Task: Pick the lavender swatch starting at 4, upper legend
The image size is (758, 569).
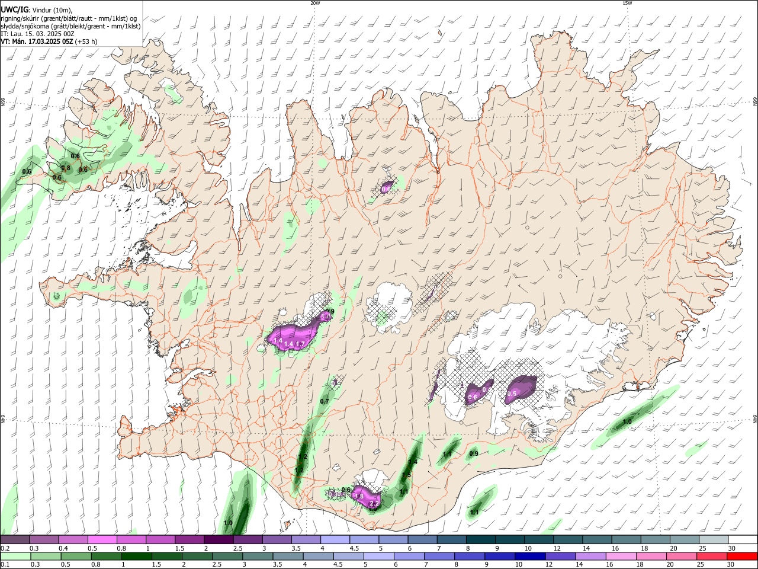Action: tap(334, 540)
